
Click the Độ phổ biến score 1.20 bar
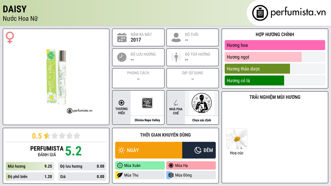click(x=30, y=177)
